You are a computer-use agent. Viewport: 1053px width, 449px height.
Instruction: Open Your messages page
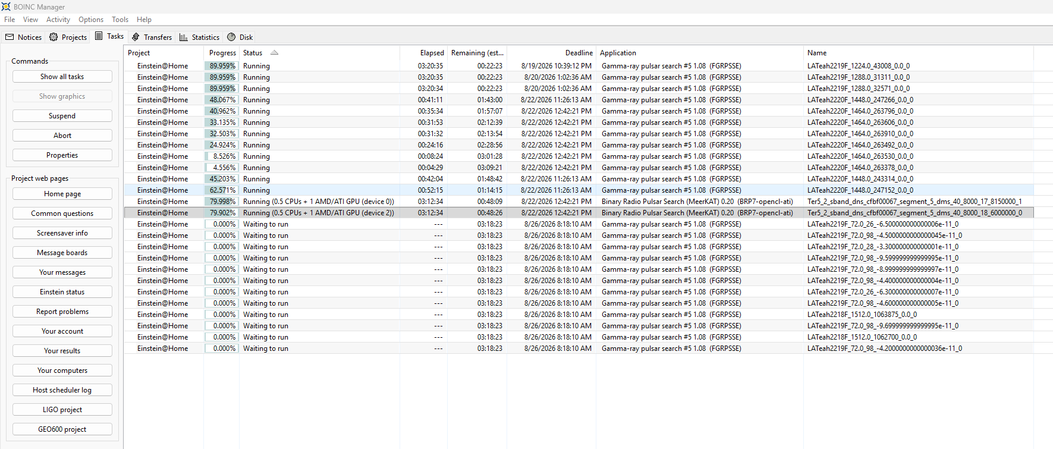[x=62, y=272]
